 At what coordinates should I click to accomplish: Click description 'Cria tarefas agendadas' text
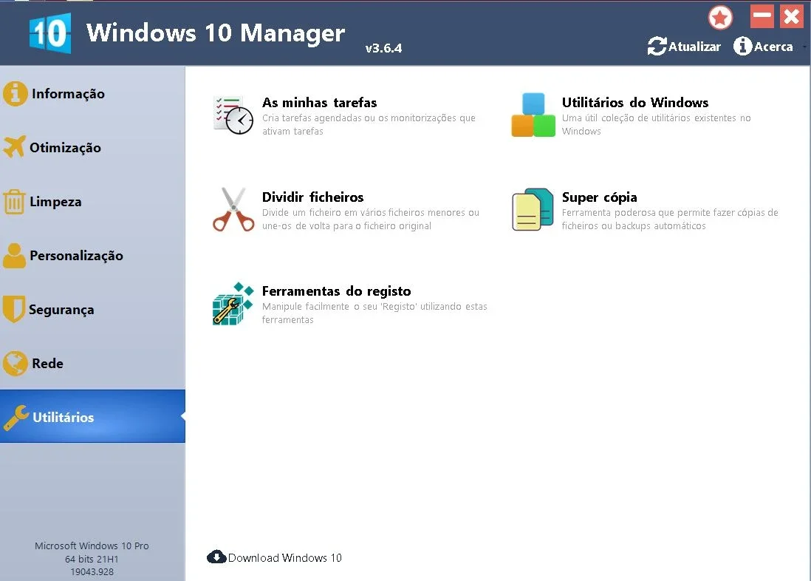(x=369, y=124)
